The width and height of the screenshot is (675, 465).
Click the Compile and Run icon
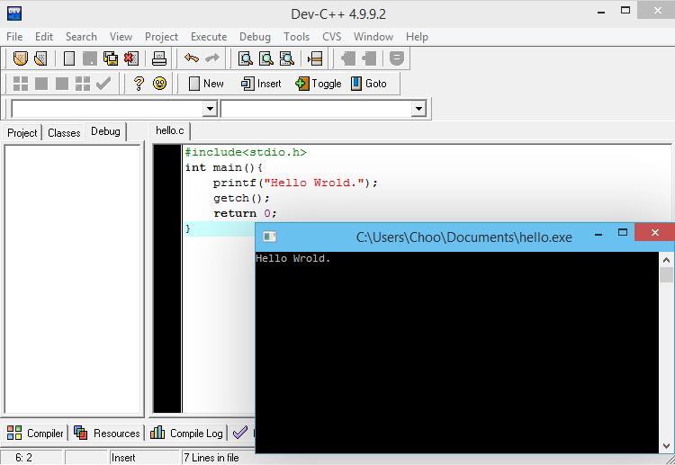(x=62, y=84)
